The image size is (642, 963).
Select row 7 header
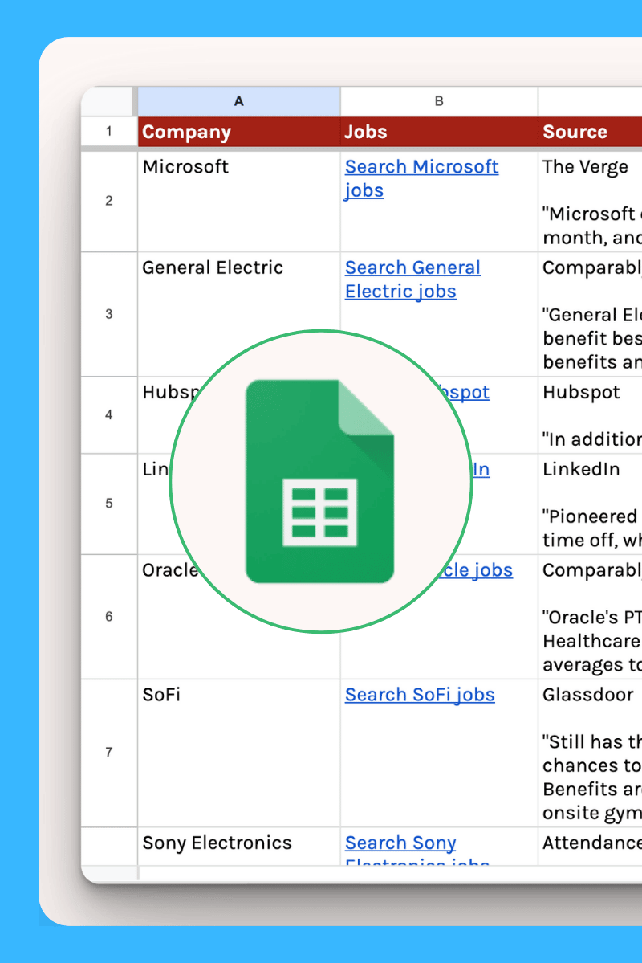(108, 753)
